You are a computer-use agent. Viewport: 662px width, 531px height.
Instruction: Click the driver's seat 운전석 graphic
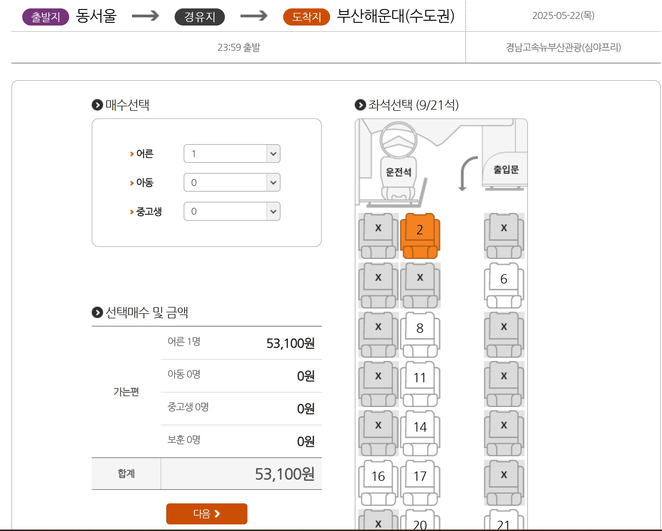tap(399, 172)
